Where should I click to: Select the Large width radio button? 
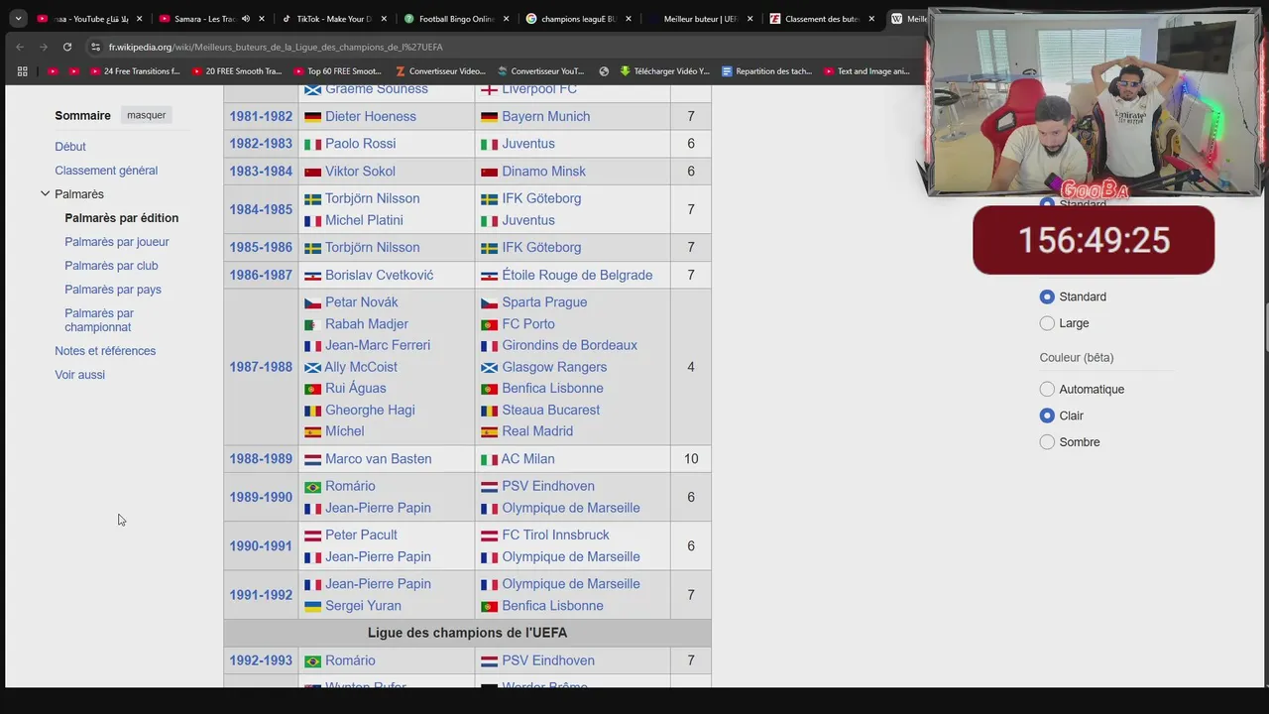pyautogui.click(x=1047, y=323)
